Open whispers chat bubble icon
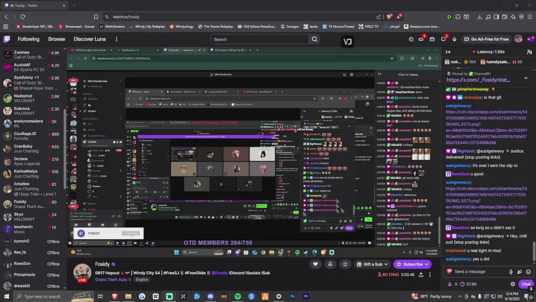 443,39
